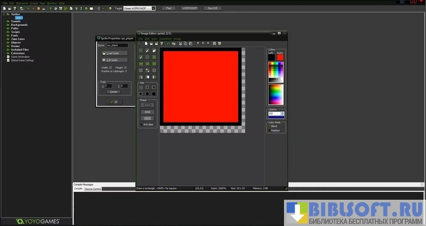The image size is (426, 226).
Task: Switch to the Source Control tab
Action: (x=93, y=189)
